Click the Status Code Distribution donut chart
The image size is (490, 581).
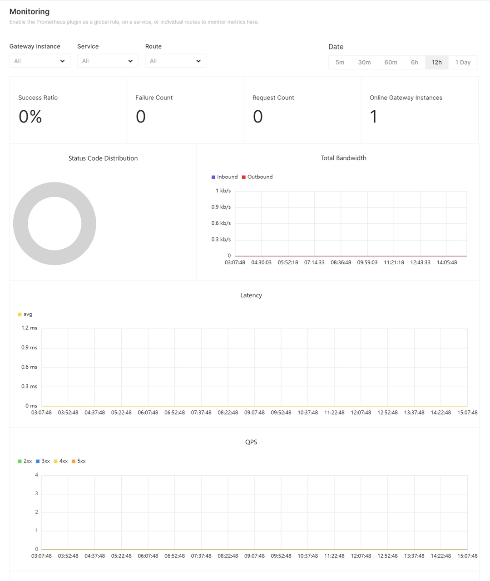coord(54,223)
